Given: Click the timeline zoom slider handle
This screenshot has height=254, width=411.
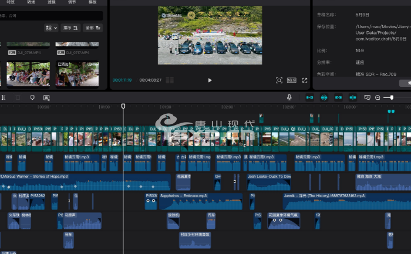Looking at the screenshot, I should point(392,97).
